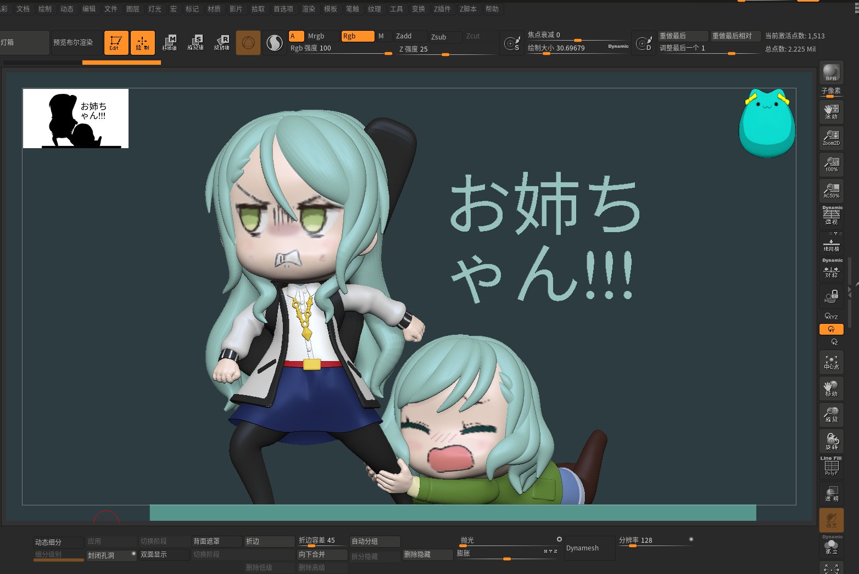This screenshot has height=574, width=859.
Task: Click the Rgb 强度 100 slider
Action: [x=340, y=49]
